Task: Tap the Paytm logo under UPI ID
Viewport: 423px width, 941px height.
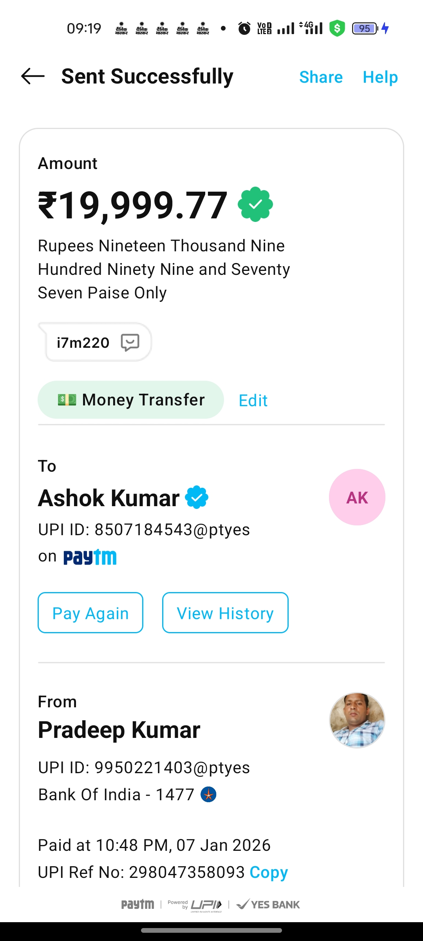Action: [90, 557]
